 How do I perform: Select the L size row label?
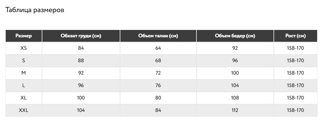(24, 85)
